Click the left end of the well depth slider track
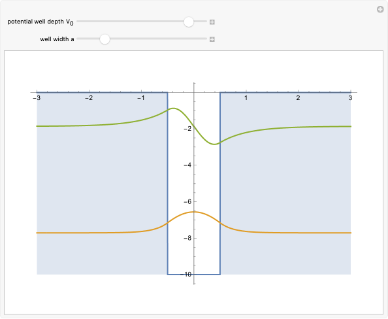 click(78, 22)
